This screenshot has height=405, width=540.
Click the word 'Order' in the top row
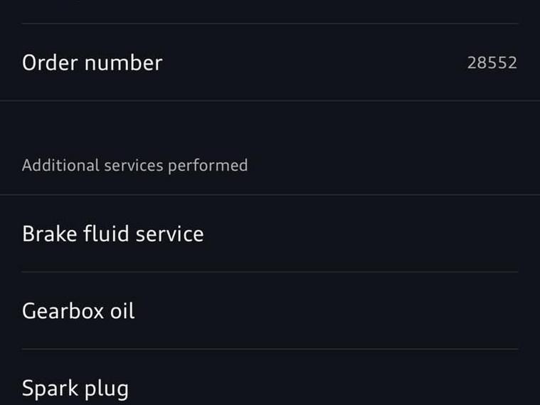pos(49,63)
